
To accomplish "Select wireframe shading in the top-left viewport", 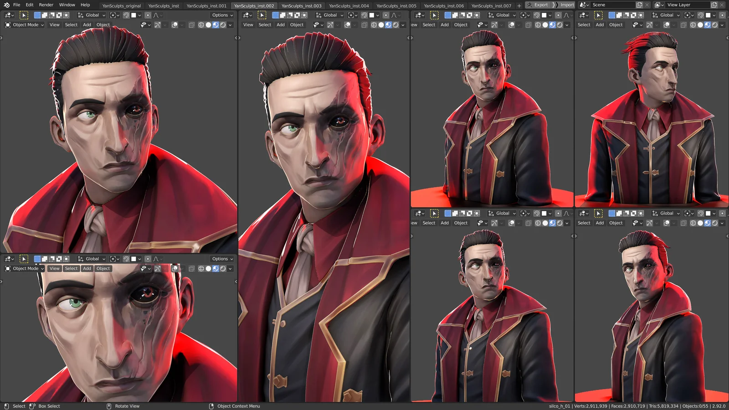I will click(201, 25).
